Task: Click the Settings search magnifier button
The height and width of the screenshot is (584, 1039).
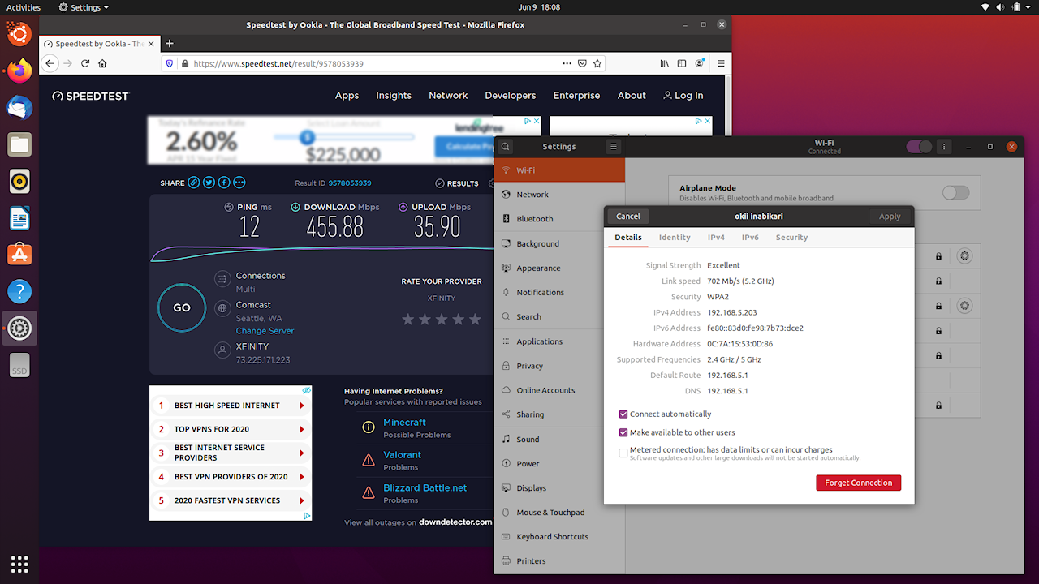Action: [x=506, y=147]
